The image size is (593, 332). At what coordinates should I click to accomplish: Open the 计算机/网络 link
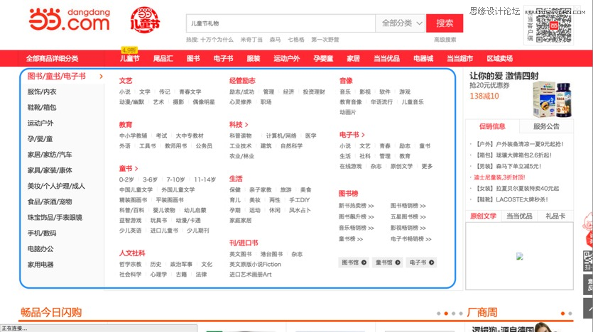click(281, 135)
